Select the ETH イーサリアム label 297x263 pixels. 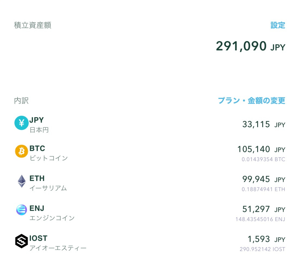[48, 183]
